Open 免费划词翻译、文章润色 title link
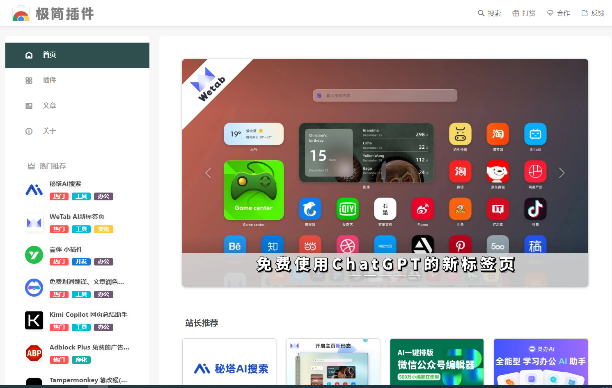The width and height of the screenshot is (612, 388). [87, 282]
